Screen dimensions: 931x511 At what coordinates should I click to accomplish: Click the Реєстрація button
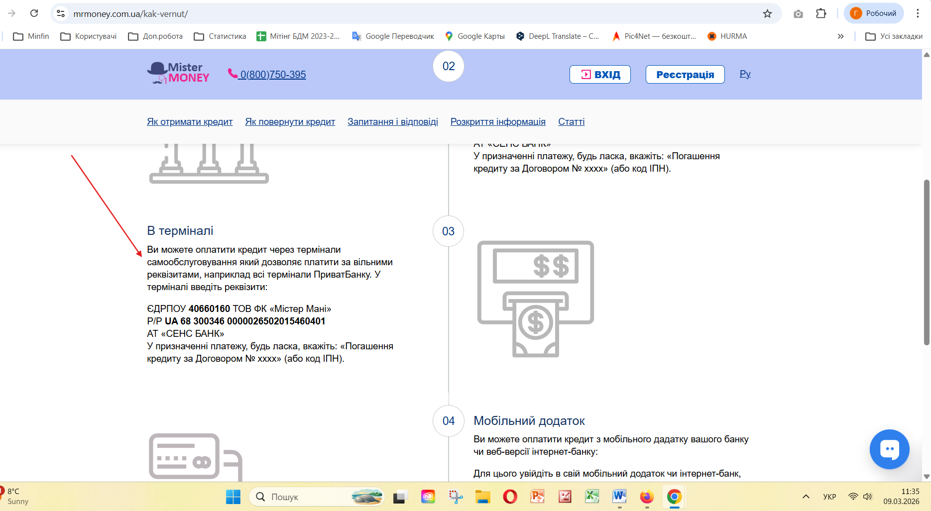pos(685,75)
